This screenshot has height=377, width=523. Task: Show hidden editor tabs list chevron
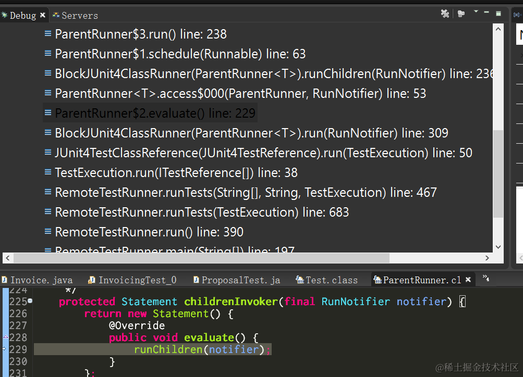[x=486, y=278]
